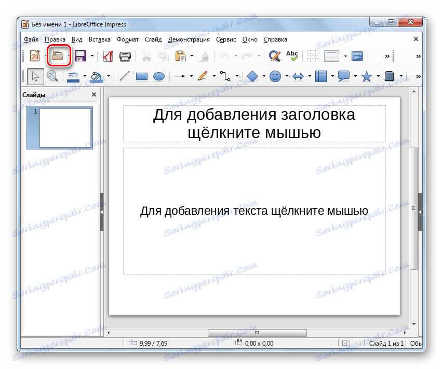Collapse the slide panel with left handle
443x369 pixels.
(x=101, y=212)
